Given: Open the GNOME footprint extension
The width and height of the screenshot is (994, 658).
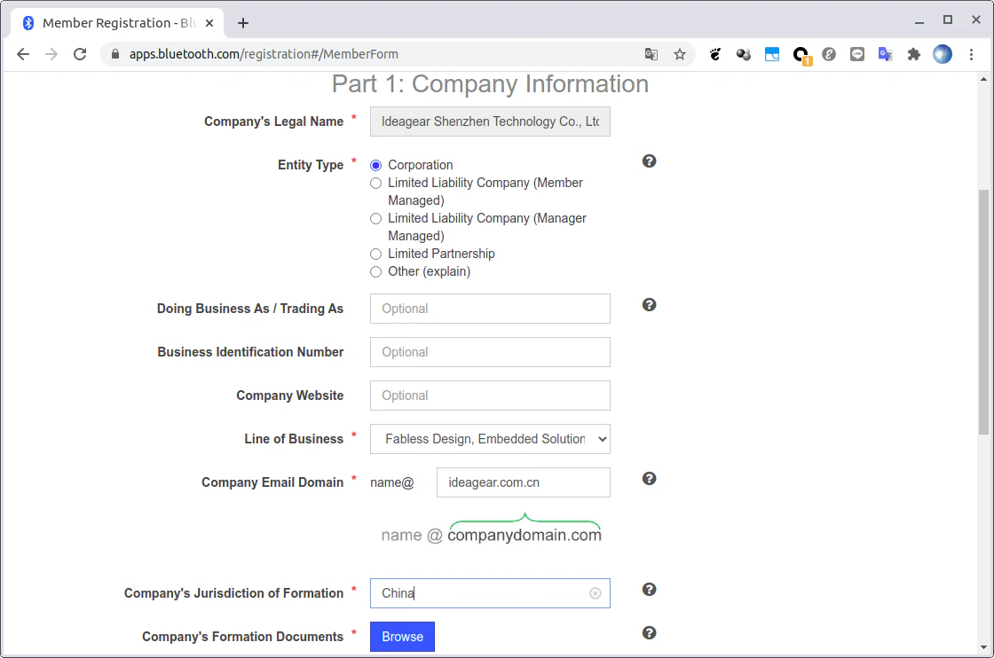Looking at the screenshot, I should tap(715, 54).
